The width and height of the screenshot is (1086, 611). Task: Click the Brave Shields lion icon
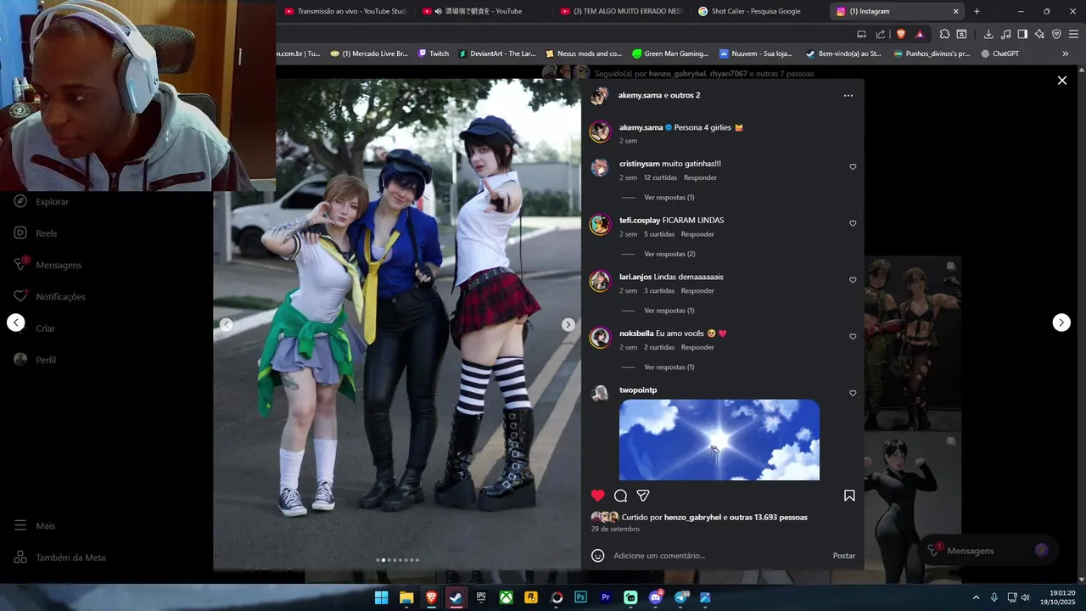901,34
